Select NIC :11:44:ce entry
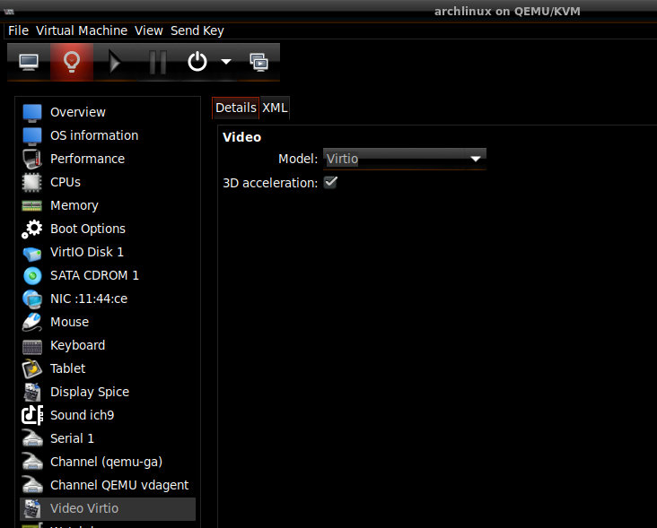 click(89, 299)
